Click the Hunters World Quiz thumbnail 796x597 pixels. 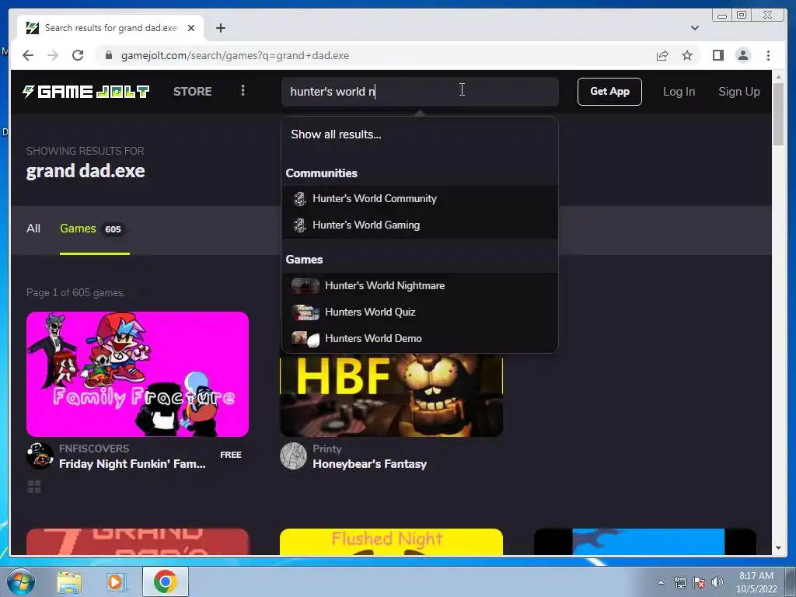tap(305, 312)
